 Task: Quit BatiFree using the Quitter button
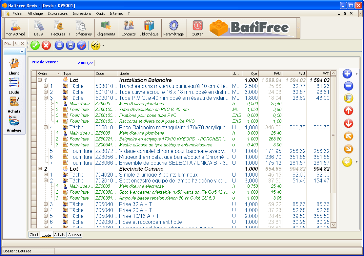coord(197,28)
